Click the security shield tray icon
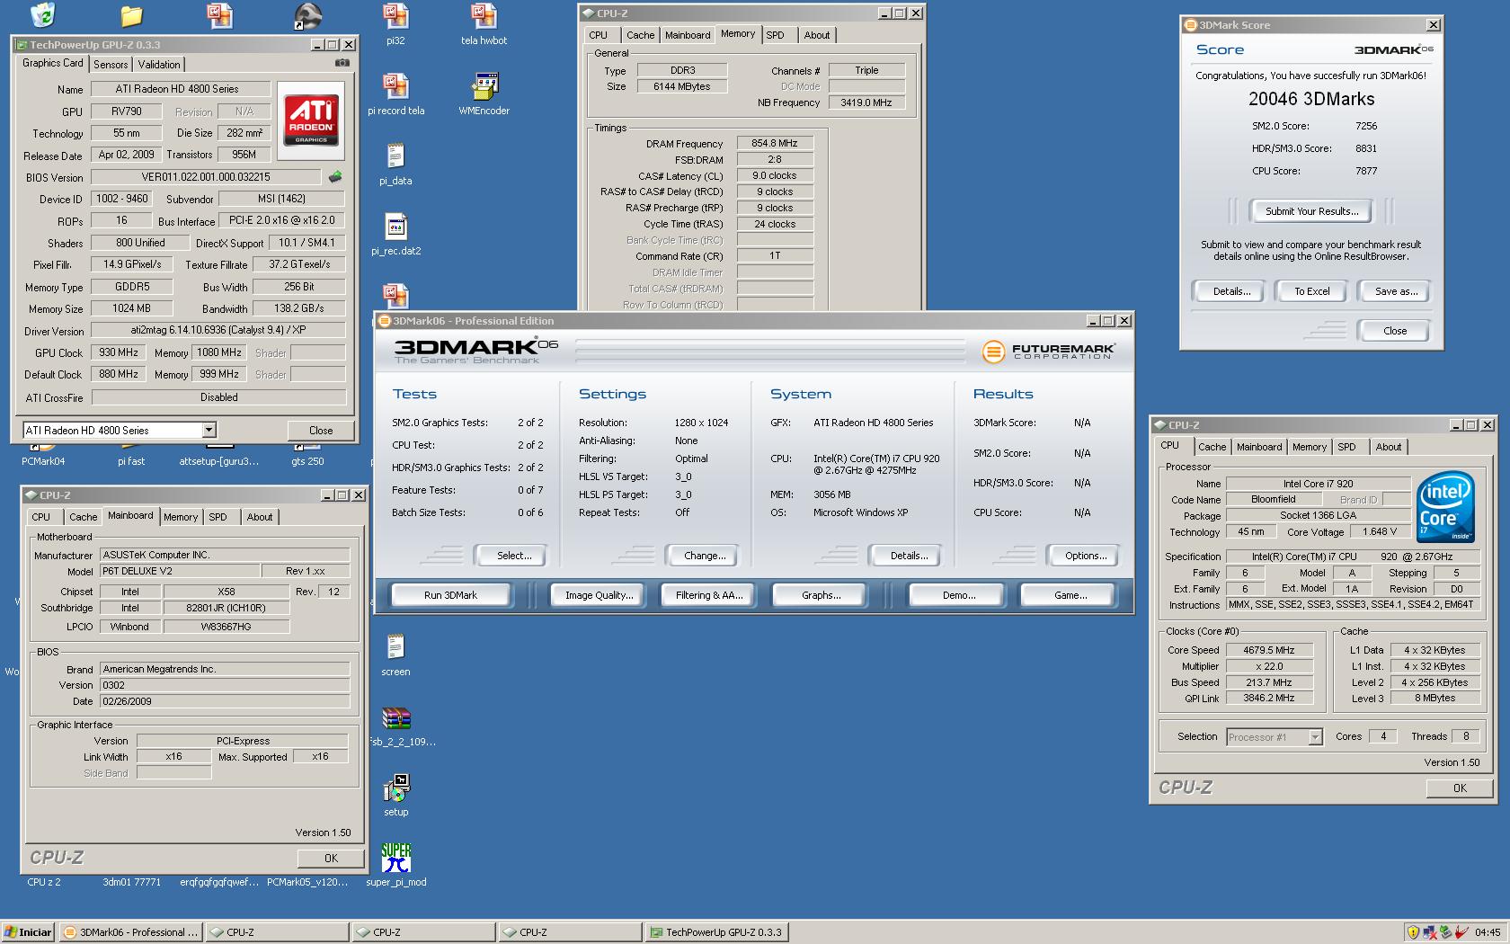 pos(1412,932)
